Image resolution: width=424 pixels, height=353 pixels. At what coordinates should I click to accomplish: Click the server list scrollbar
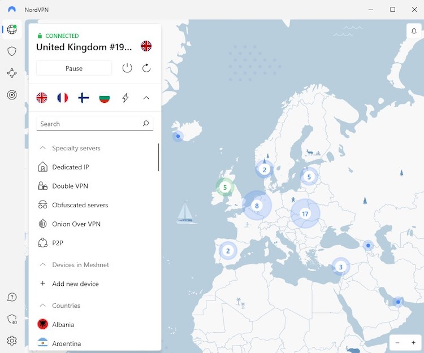(158, 157)
